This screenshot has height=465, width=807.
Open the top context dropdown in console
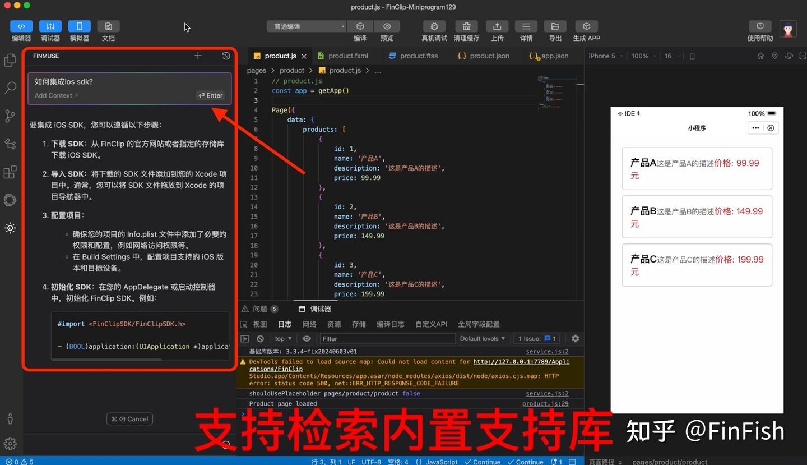pyautogui.click(x=283, y=339)
